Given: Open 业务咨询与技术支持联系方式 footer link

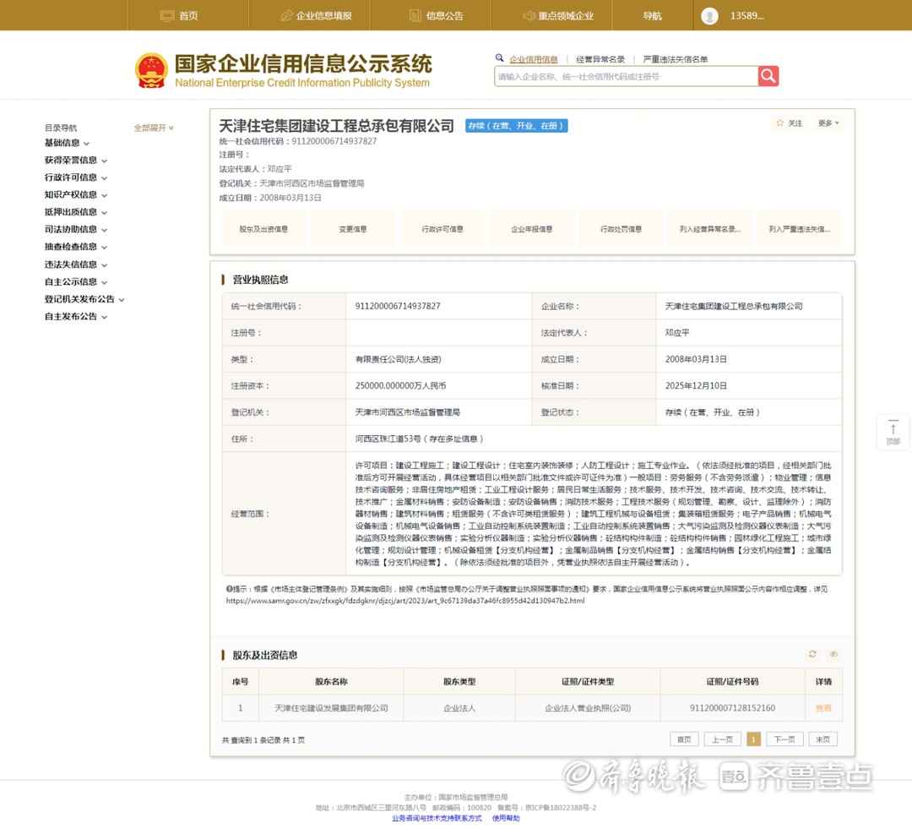Looking at the screenshot, I should point(437,818).
